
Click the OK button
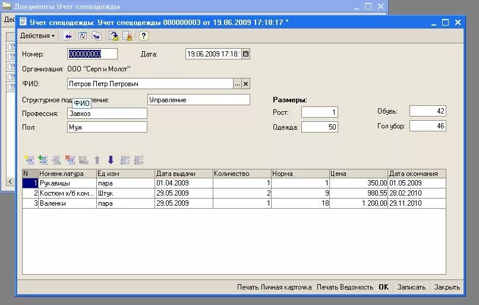pos(384,287)
